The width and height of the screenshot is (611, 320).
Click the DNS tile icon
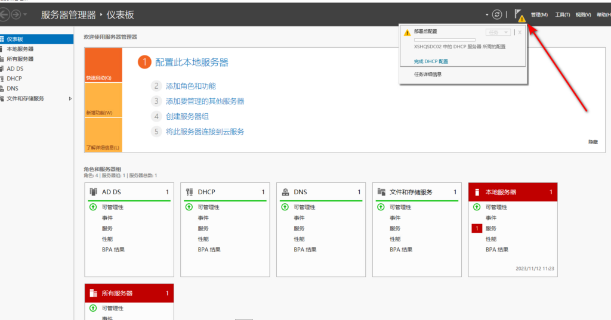285,192
